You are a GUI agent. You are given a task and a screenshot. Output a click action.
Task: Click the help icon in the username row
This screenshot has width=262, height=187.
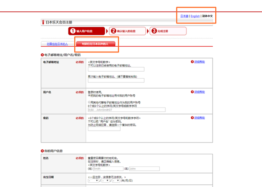pyautogui.click(x=192, y=92)
